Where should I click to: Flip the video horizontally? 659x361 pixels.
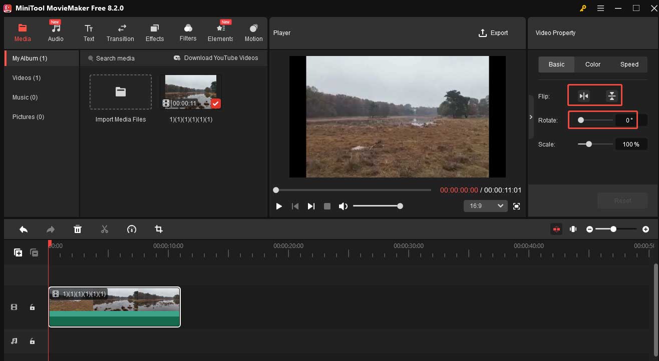point(584,96)
